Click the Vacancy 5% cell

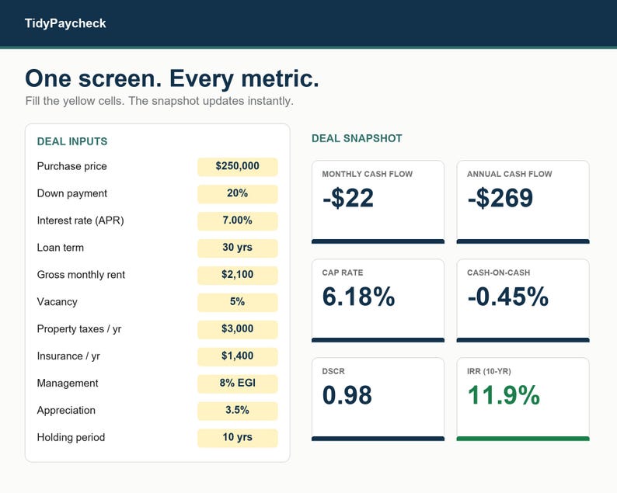pos(238,302)
